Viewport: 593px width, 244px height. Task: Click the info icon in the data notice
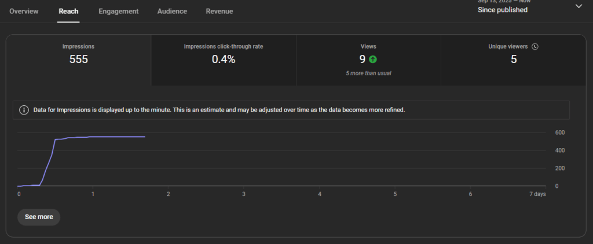pyautogui.click(x=24, y=110)
